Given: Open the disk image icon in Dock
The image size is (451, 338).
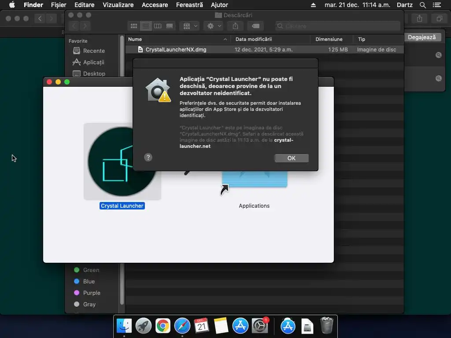Looking at the screenshot, I should click(x=307, y=326).
